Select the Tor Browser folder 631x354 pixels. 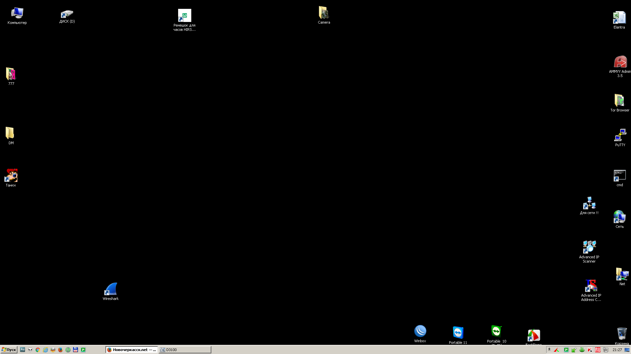619,103
